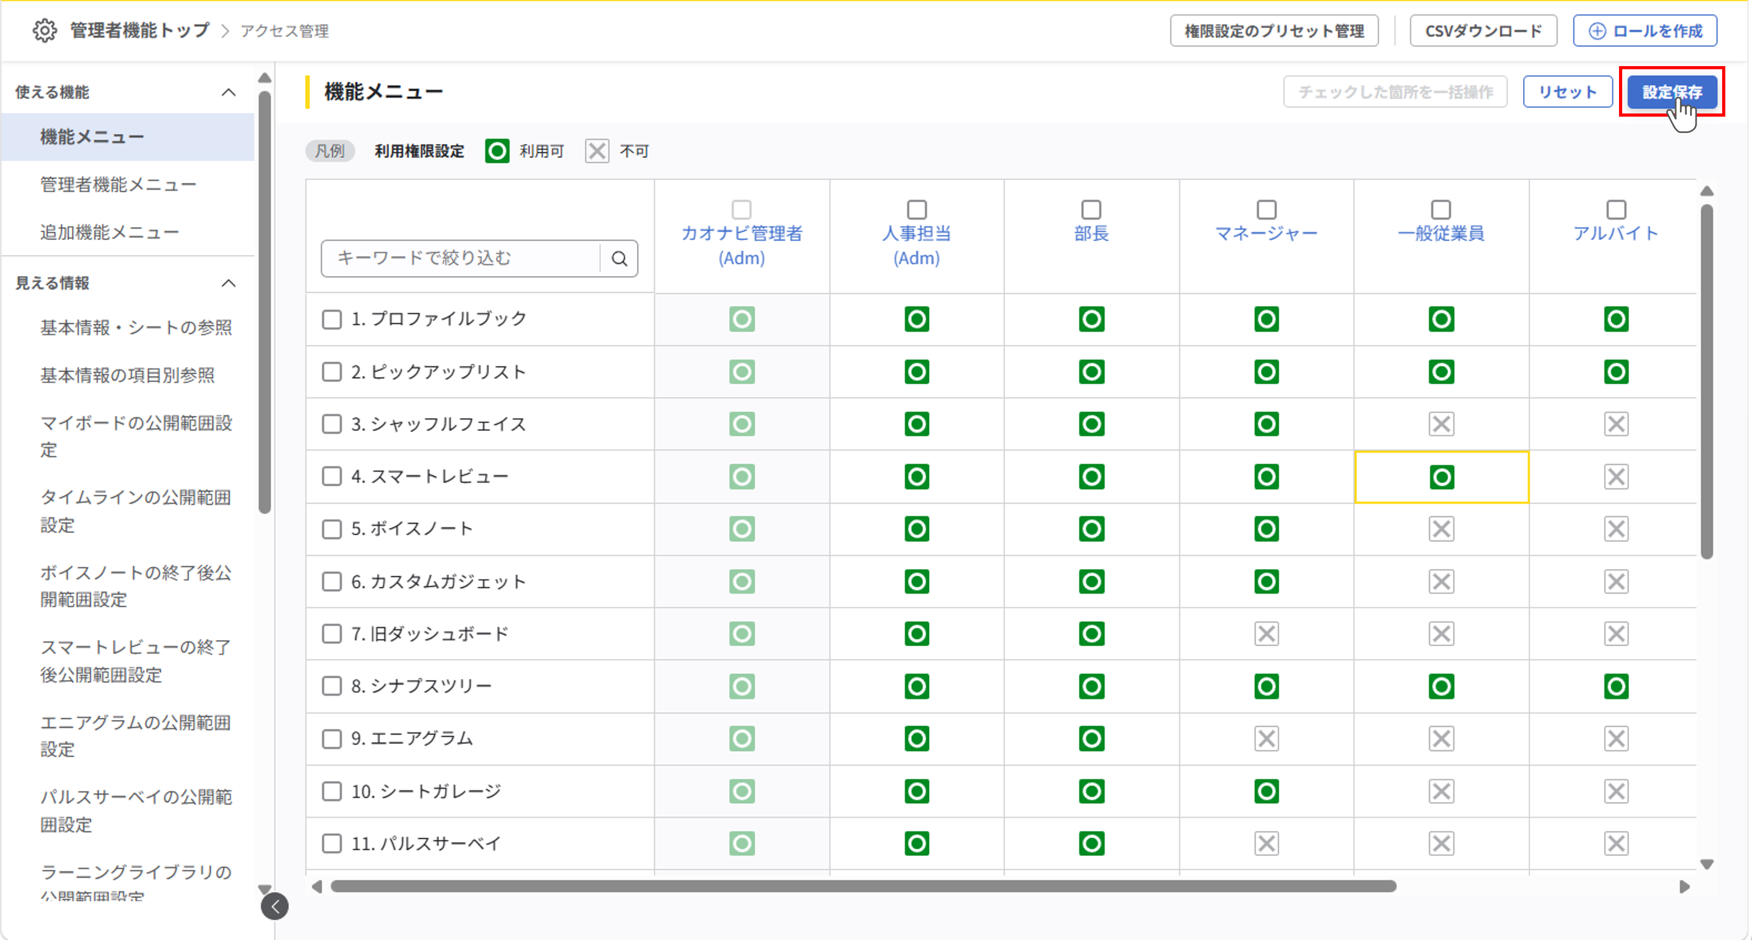Viewport: 1752px width, 940px height.
Task: Click the horizontal scrollbar under the table
Action: (863, 886)
